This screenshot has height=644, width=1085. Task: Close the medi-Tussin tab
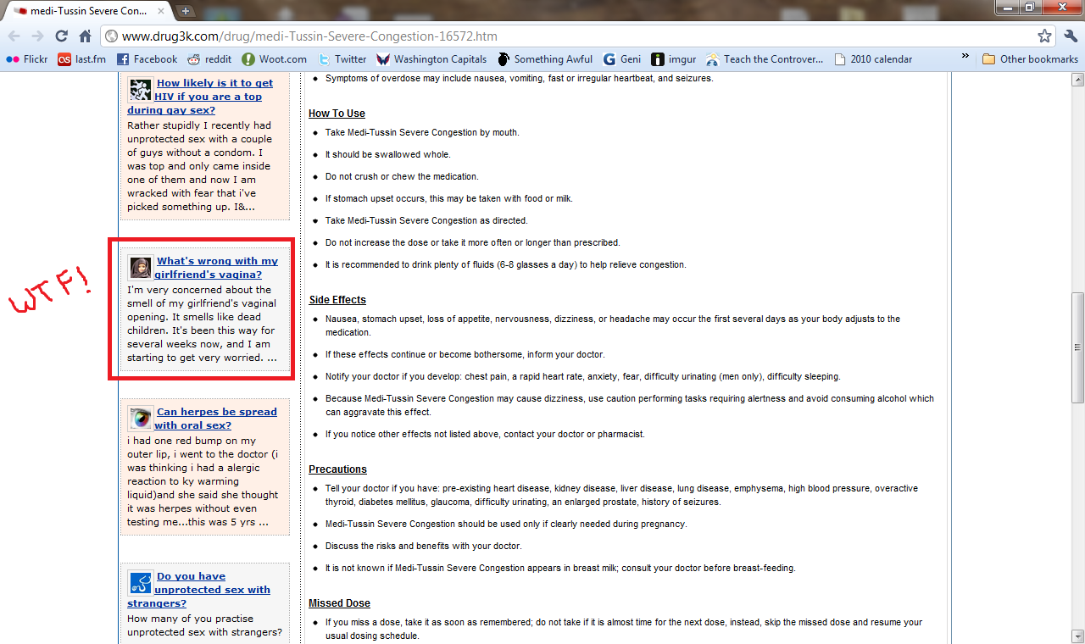(x=161, y=11)
